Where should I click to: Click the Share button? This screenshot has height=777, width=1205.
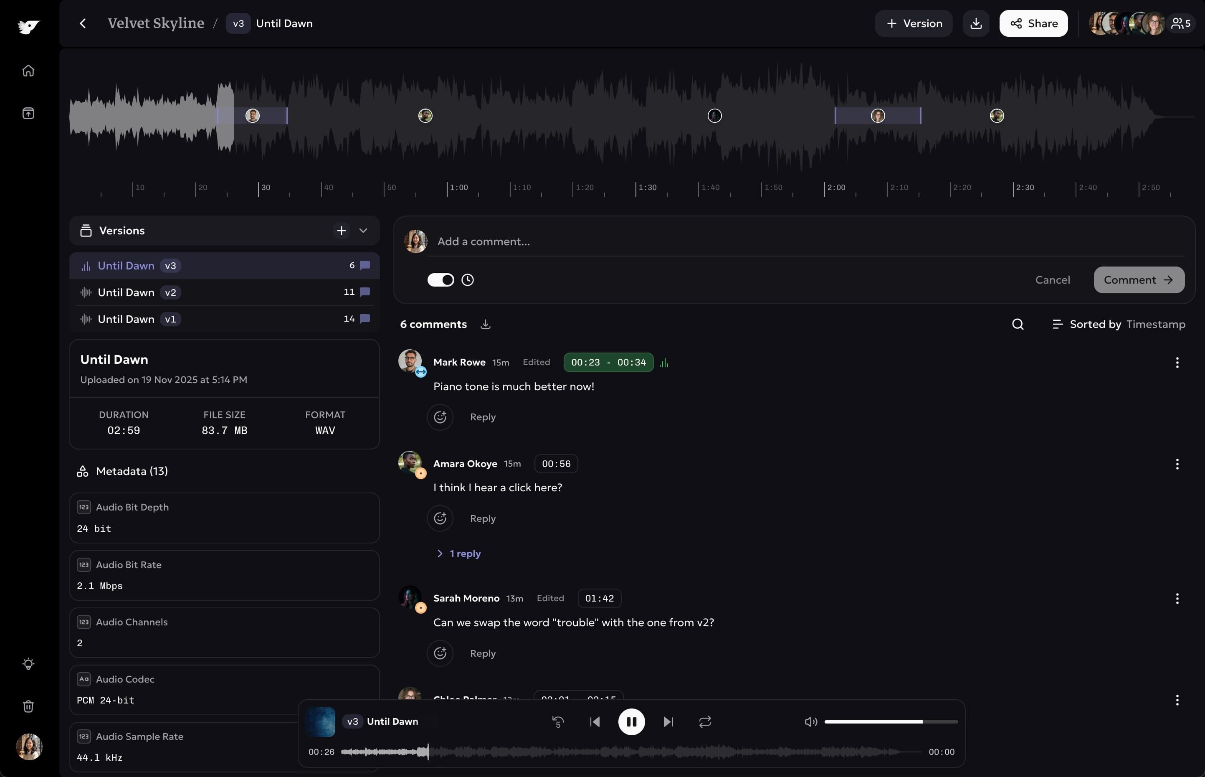click(x=1033, y=23)
